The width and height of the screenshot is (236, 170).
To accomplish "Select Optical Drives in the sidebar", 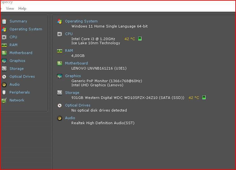I will [22, 76].
